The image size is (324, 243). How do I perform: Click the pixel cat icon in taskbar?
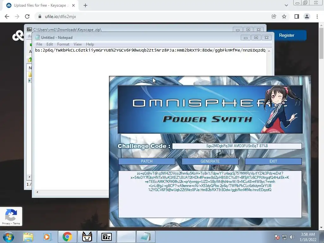(87, 237)
